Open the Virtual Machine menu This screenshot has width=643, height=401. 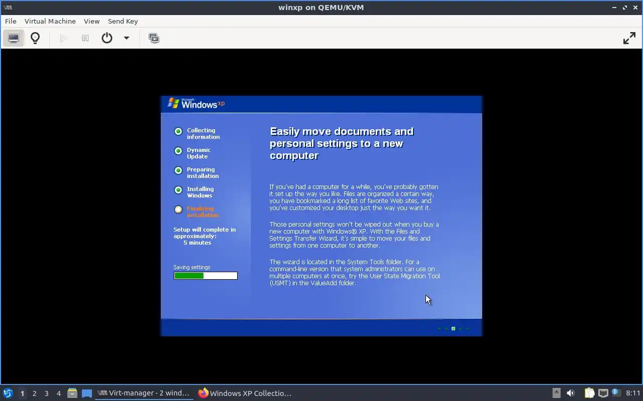(x=50, y=21)
